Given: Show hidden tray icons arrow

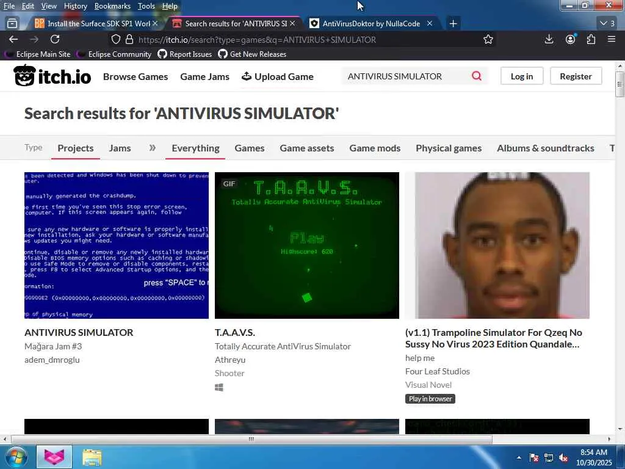Looking at the screenshot, I should click(519, 458).
